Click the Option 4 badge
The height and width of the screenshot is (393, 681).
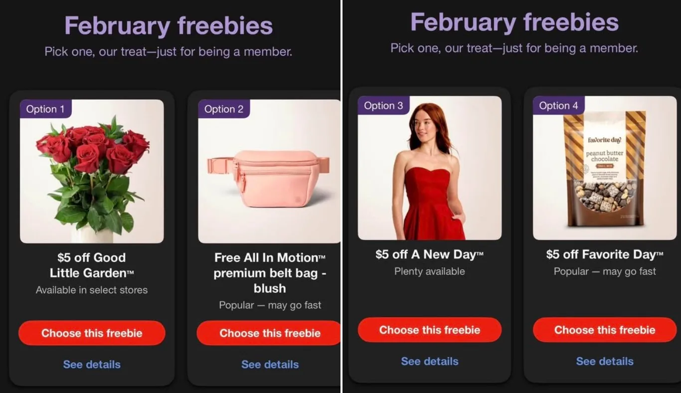click(558, 105)
